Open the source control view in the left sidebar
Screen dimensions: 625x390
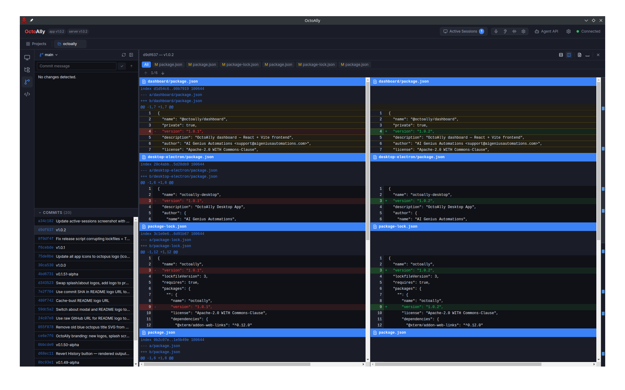click(x=27, y=82)
